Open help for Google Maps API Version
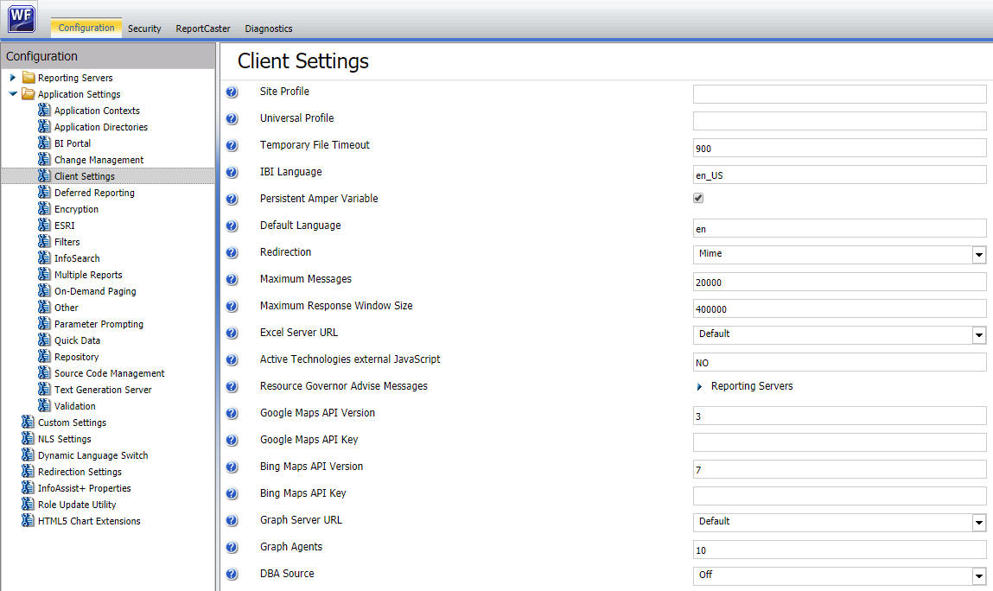The image size is (993, 591). 232,414
